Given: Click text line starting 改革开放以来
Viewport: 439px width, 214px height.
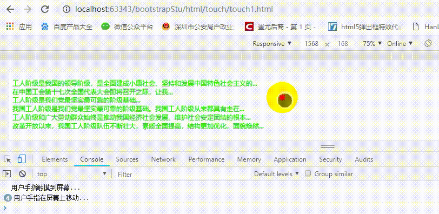Looking at the screenshot, I should coord(138,126).
